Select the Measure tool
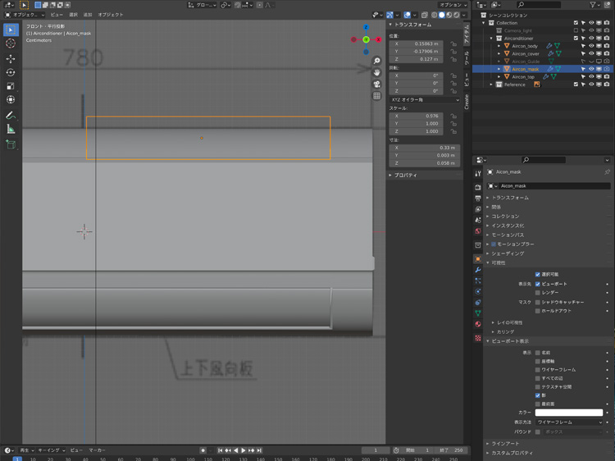The image size is (615, 461). pos(11,129)
